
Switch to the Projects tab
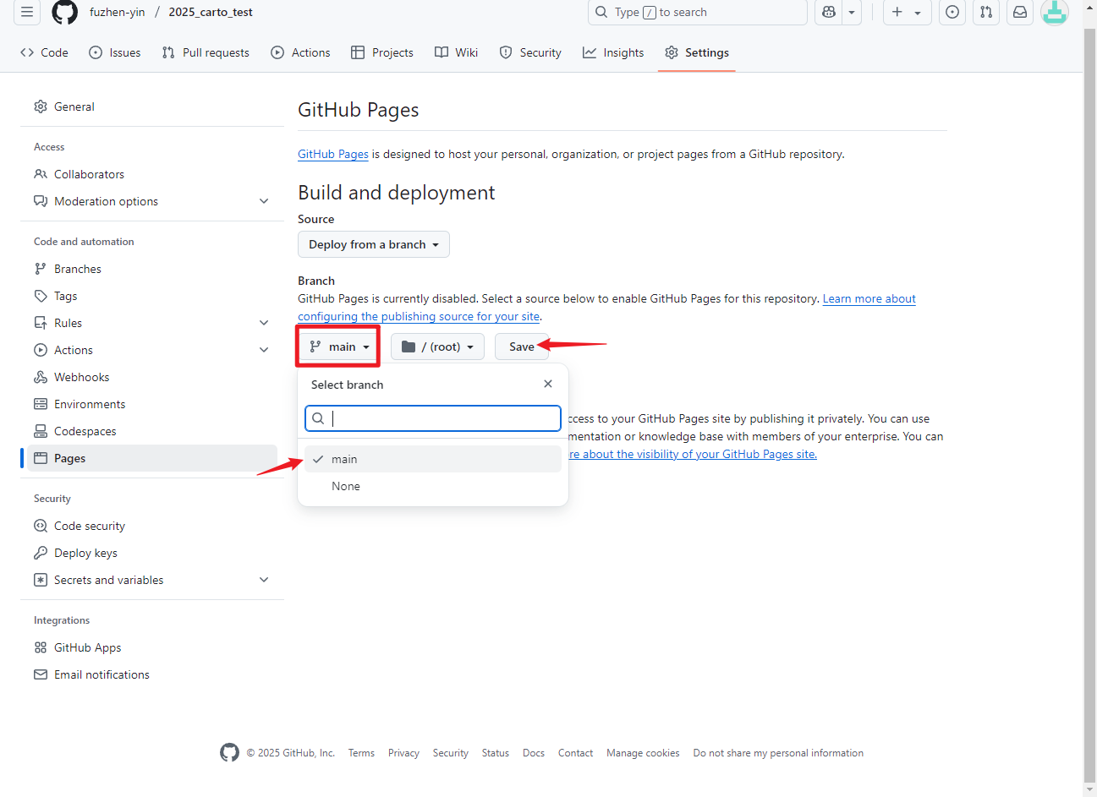(382, 52)
